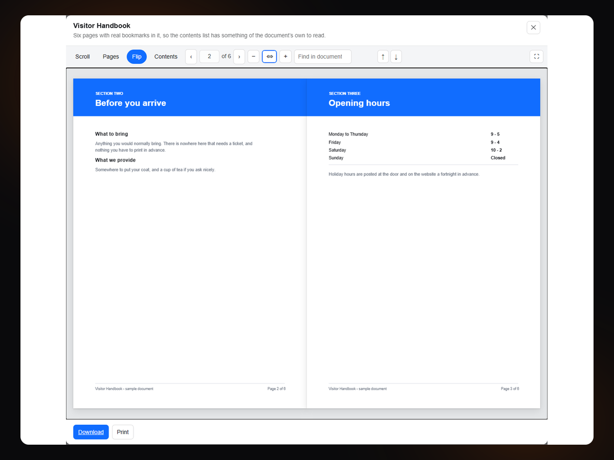Click the Print button
The width and height of the screenshot is (614, 460).
pyautogui.click(x=123, y=432)
